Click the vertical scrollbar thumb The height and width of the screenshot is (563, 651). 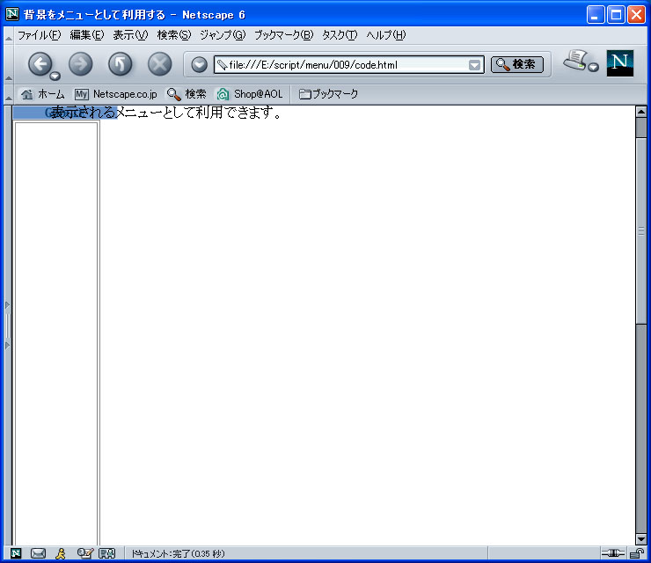pyautogui.click(x=641, y=231)
